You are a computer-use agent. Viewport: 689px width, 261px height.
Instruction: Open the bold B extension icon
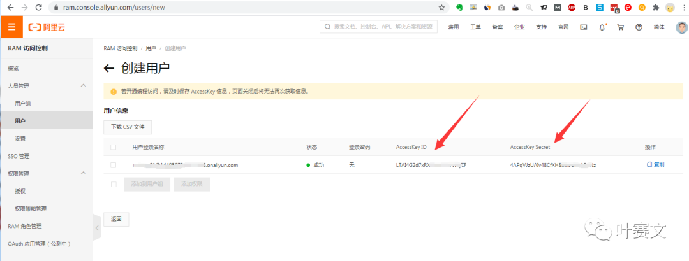point(586,8)
